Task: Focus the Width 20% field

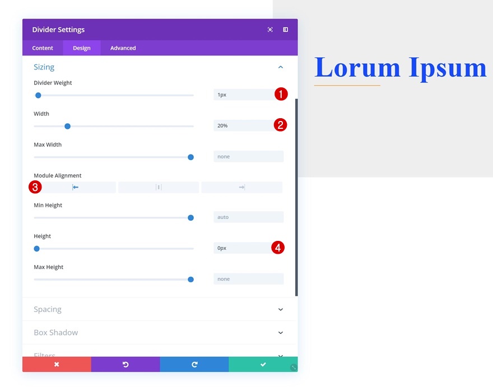Action: coord(248,125)
